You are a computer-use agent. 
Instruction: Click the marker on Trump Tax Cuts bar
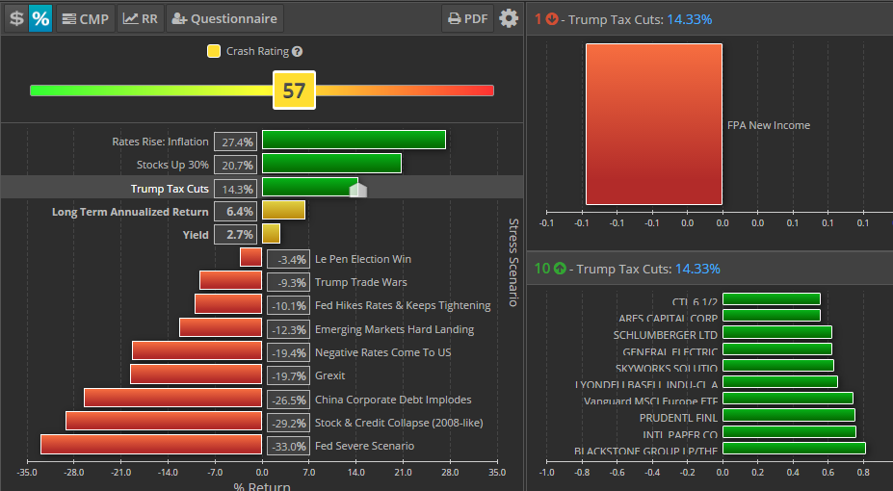click(x=357, y=190)
